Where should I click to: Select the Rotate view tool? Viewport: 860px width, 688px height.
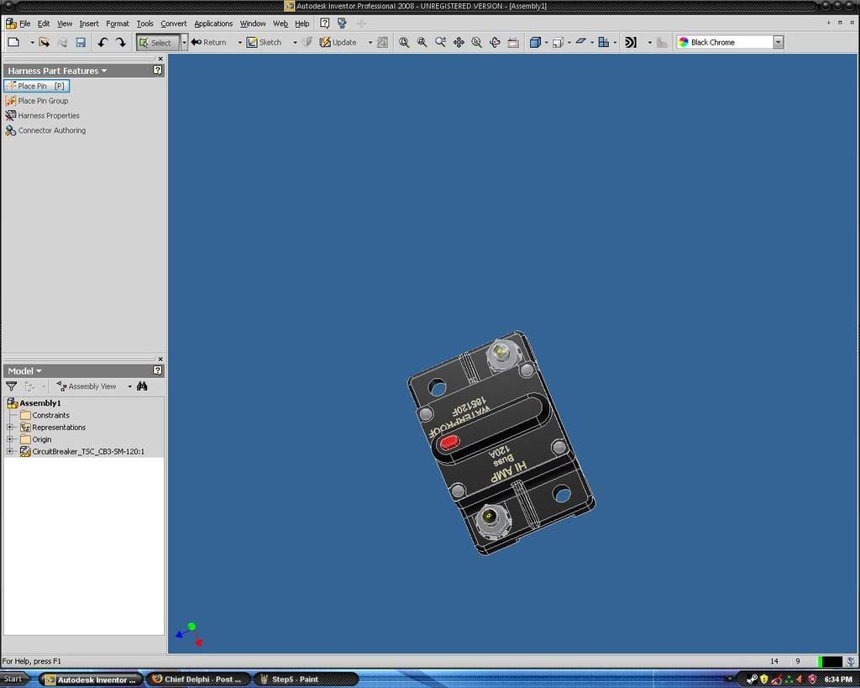click(495, 42)
